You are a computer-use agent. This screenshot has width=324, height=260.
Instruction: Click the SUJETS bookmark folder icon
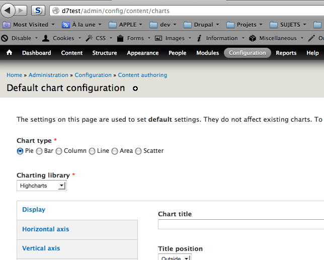click(x=274, y=25)
